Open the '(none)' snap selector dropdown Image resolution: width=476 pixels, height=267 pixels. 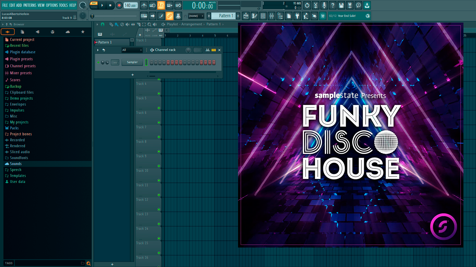pos(196,16)
